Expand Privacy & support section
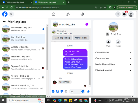Image resolution: width=138 pixels, height=103 pixels. (113, 70)
